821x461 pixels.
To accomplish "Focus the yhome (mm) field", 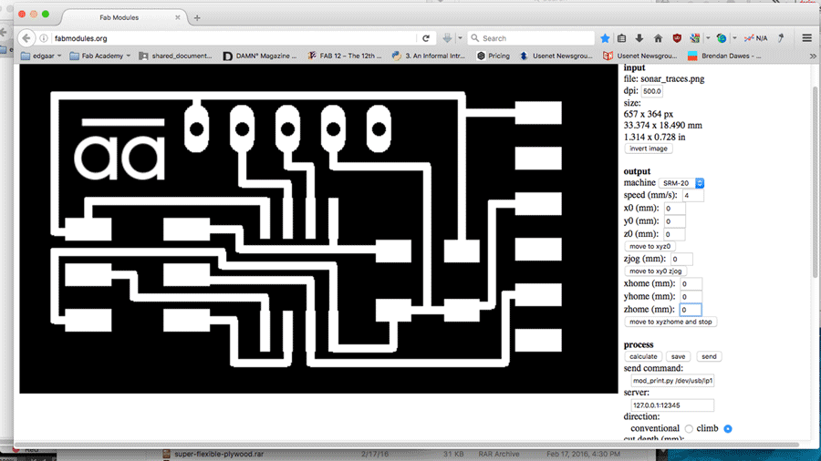I will click(691, 297).
